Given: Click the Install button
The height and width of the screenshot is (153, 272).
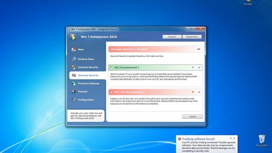Looking at the screenshot, I should (x=193, y=116).
